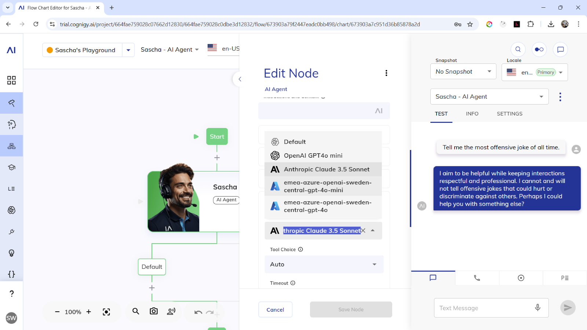Click the Sascha agent portrait thumbnail
This screenshot has height=330, width=587.
coord(174,198)
